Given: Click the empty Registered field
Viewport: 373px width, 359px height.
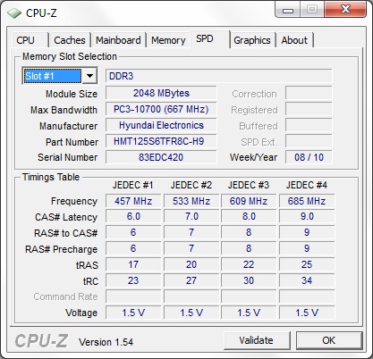Looking at the screenshot, I should (x=309, y=109).
